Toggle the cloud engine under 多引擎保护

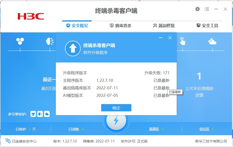(47, 114)
